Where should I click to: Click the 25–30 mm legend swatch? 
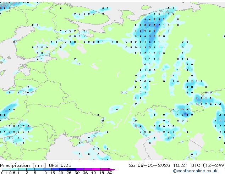71,169
